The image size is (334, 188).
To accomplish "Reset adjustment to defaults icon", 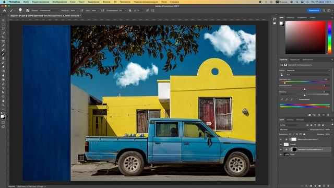I will [x=319, y=115].
